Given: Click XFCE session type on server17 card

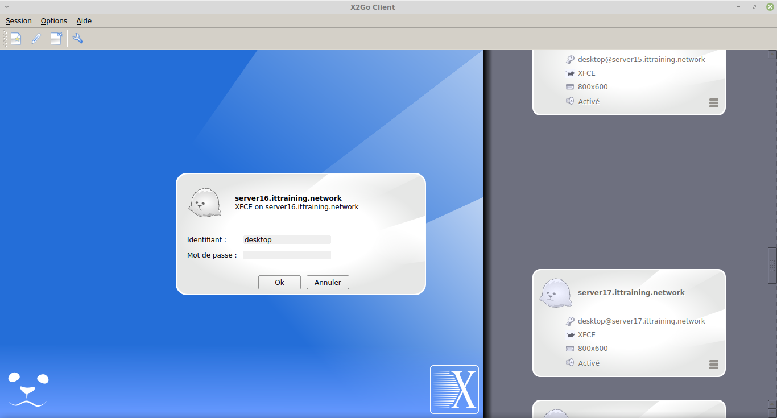Looking at the screenshot, I should click(x=586, y=335).
